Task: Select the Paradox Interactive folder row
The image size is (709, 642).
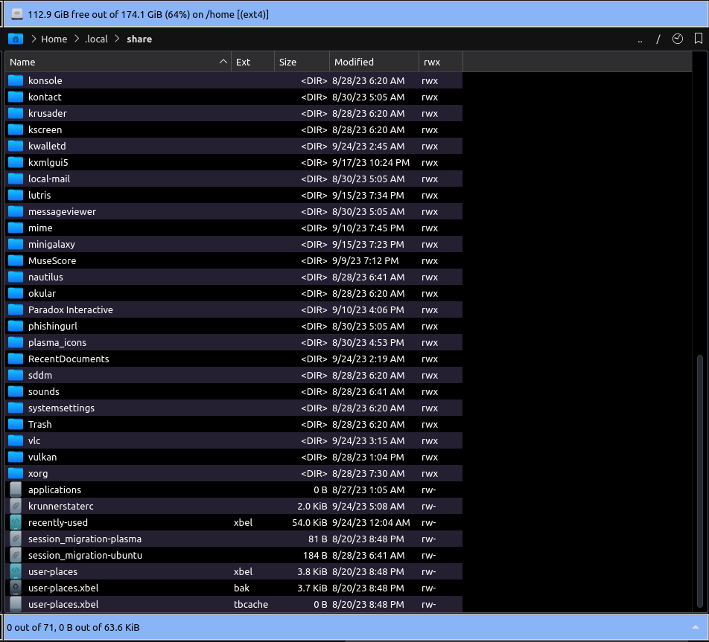Action: [x=234, y=309]
